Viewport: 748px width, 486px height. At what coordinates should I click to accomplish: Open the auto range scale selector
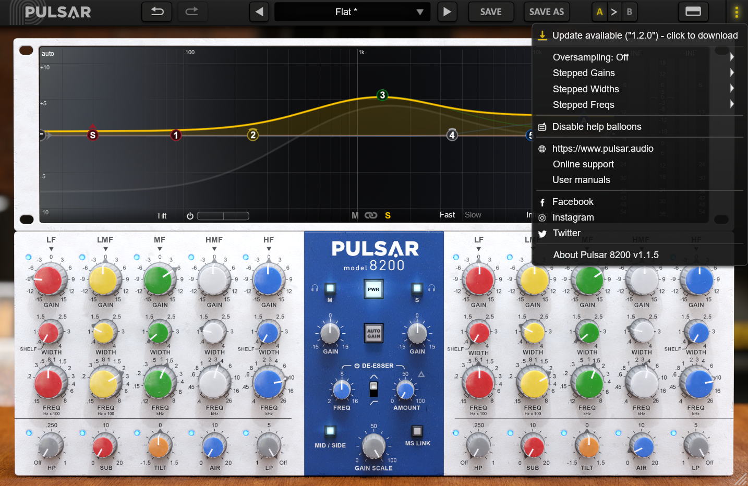(48, 54)
